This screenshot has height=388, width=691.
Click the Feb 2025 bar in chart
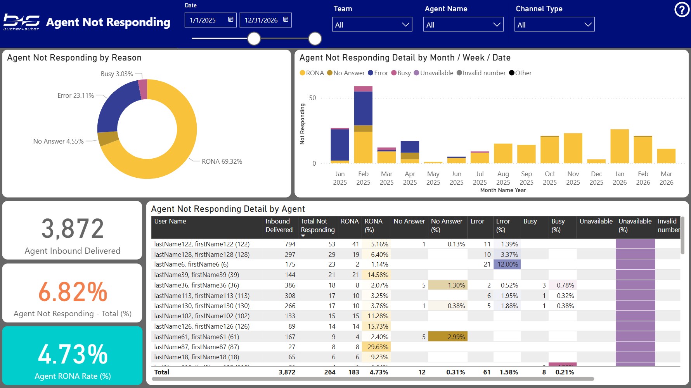point(363,128)
